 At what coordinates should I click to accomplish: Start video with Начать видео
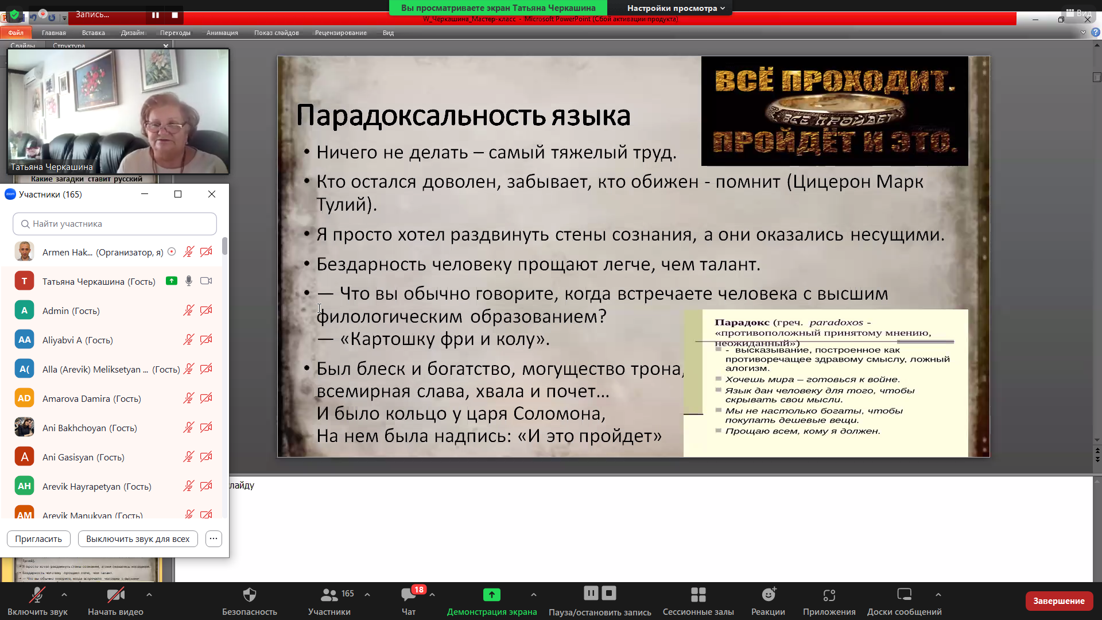(115, 595)
